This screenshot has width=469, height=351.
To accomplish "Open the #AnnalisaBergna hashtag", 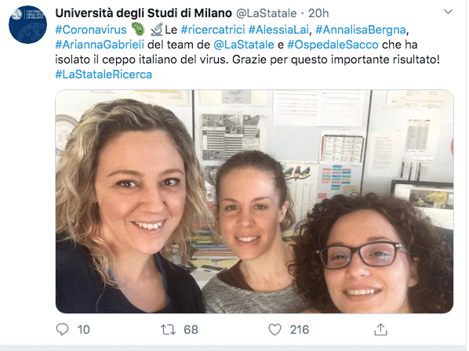I will 361,30.
